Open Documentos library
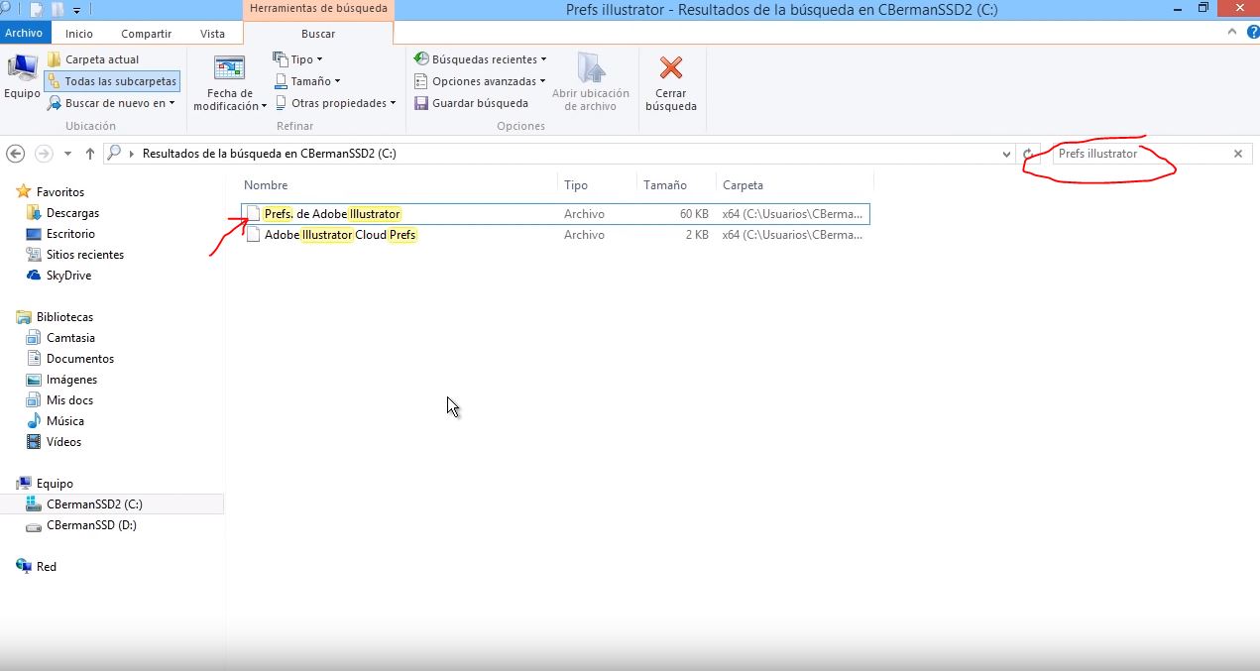Viewport: 1260px width, 671px height. tap(80, 359)
